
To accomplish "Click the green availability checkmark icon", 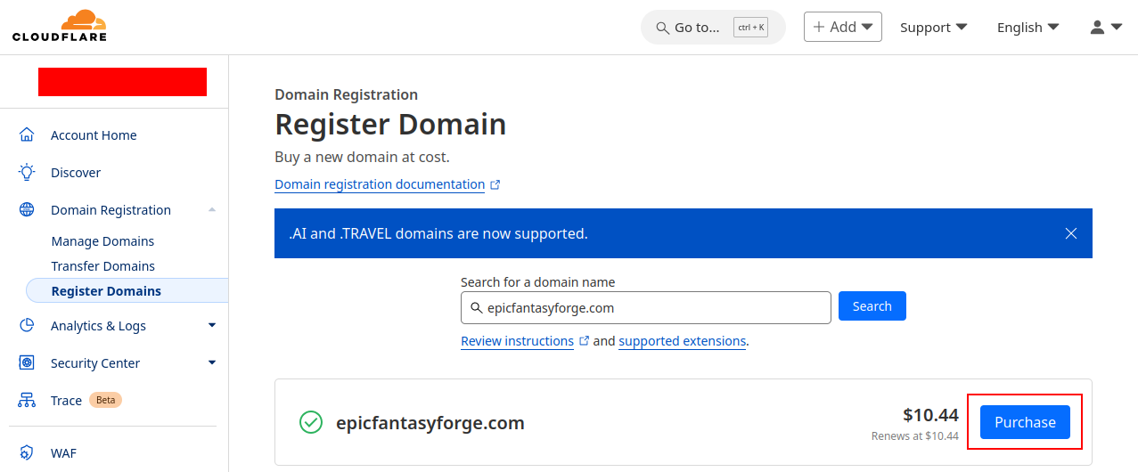I will 311,422.
